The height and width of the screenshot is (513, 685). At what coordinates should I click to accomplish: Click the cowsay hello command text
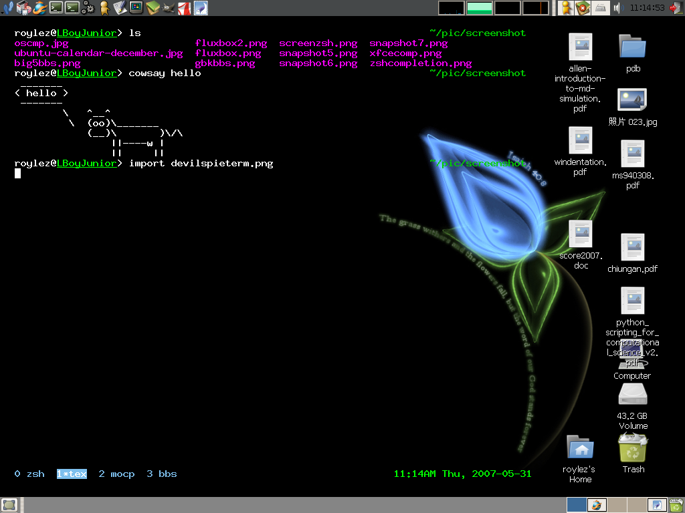tap(165, 73)
